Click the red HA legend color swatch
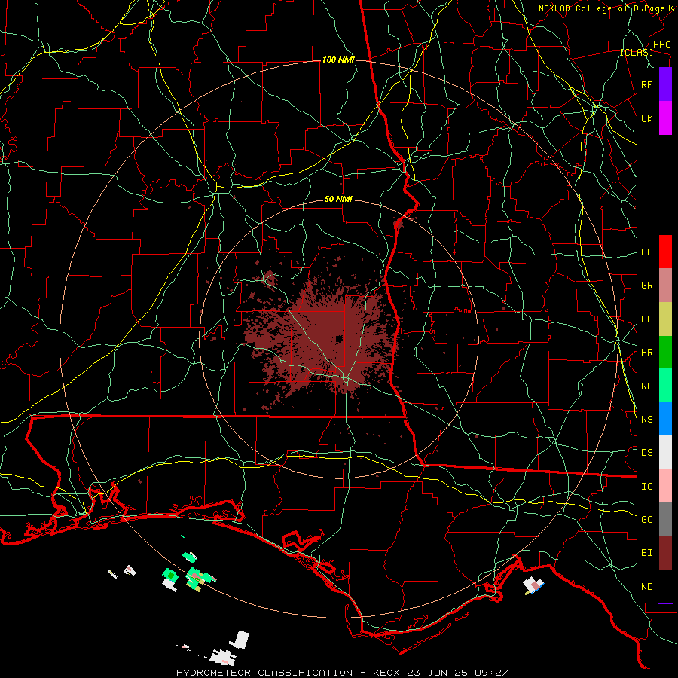The width and height of the screenshot is (678, 678). click(x=665, y=252)
